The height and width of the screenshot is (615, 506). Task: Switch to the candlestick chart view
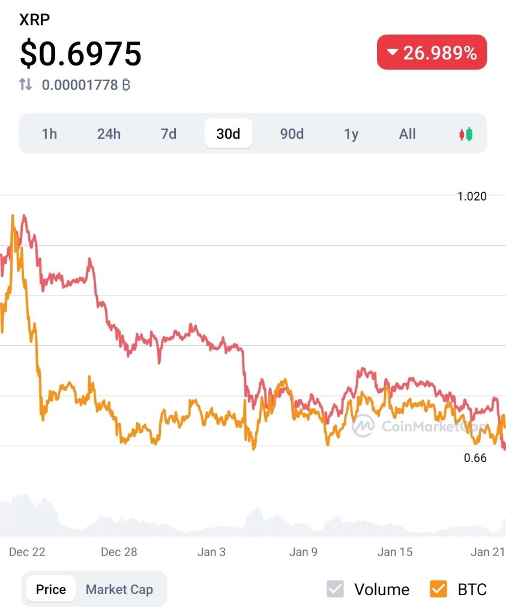tap(466, 134)
